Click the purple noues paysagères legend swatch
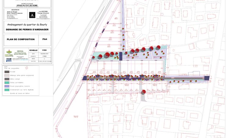This screenshot has width=226, height=138. 7,86
